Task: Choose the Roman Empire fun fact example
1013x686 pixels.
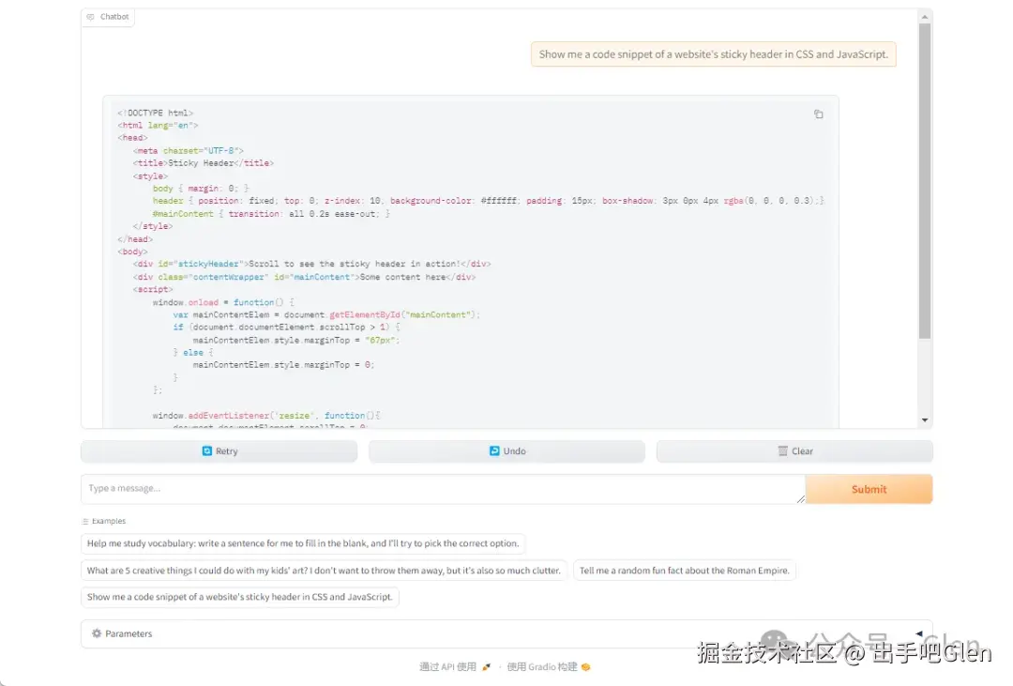Action: point(684,571)
